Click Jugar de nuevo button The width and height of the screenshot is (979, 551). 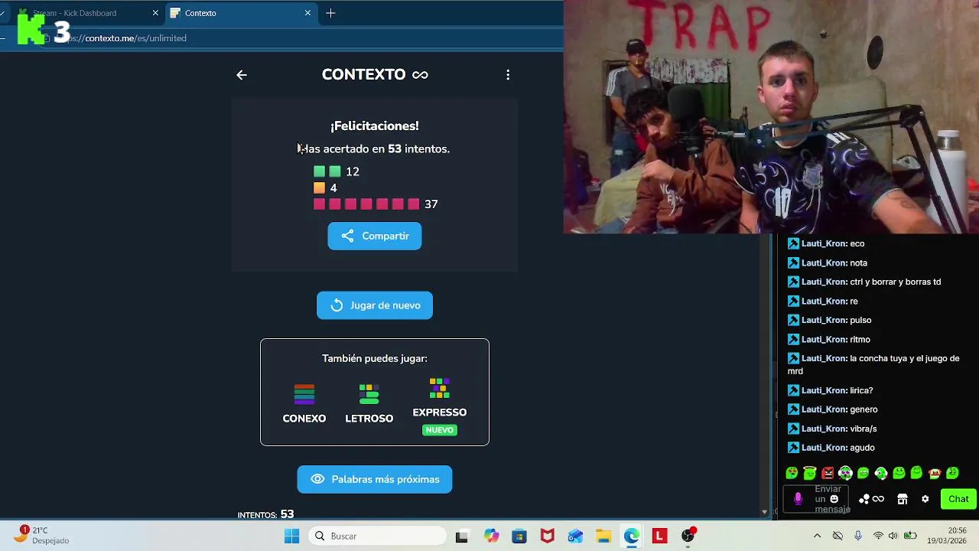click(x=375, y=305)
